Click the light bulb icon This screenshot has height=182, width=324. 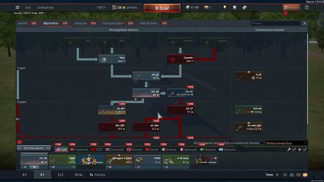pyautogui.click(x=225, y=7)
